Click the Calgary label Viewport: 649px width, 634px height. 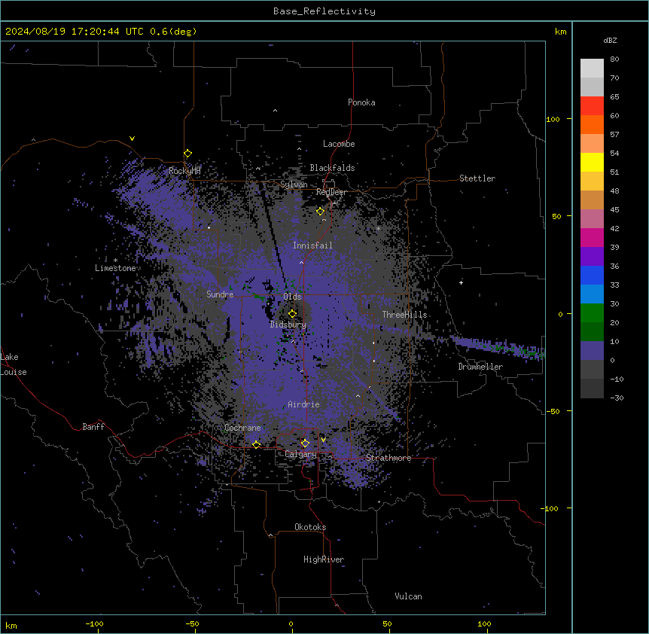tap(300, 454)
